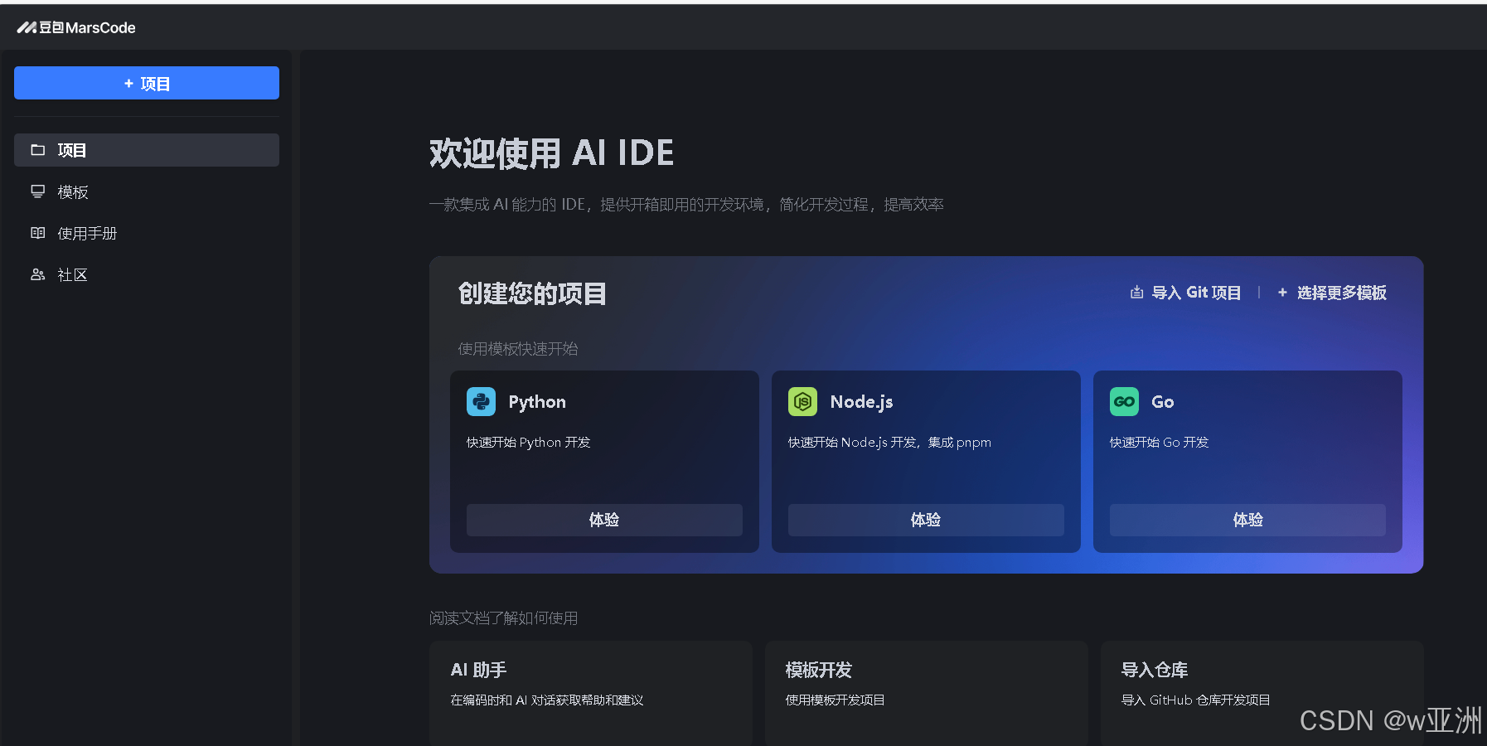Click 选择更多模板 link
The image size is (1487, 746).
1332,293
